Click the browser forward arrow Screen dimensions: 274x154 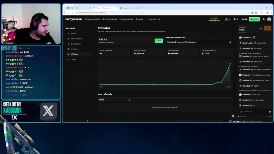[68, 13]
